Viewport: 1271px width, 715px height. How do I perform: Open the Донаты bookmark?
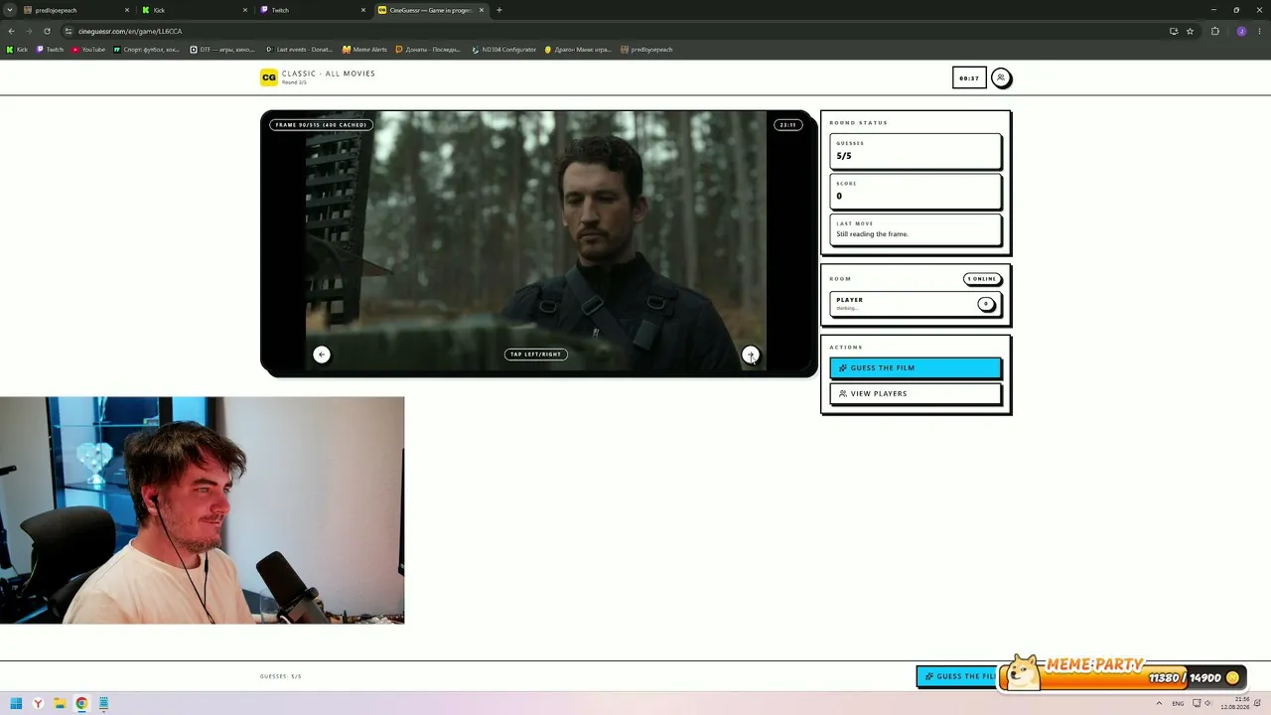(428, 50)
